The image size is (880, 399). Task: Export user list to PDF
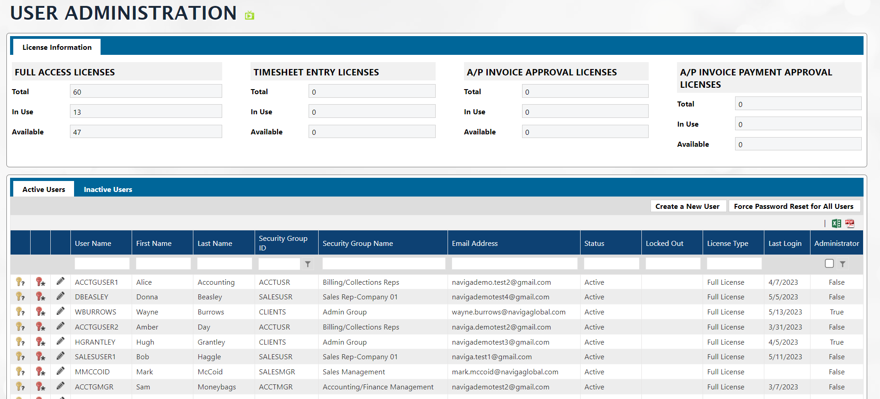coord(850,223)
